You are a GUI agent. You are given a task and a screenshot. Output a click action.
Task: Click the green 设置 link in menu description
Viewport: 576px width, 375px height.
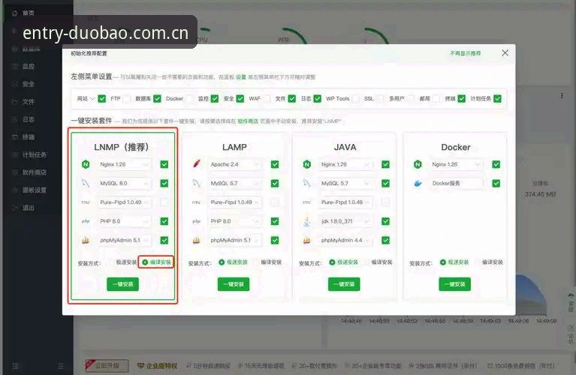[x=241, y=77]
